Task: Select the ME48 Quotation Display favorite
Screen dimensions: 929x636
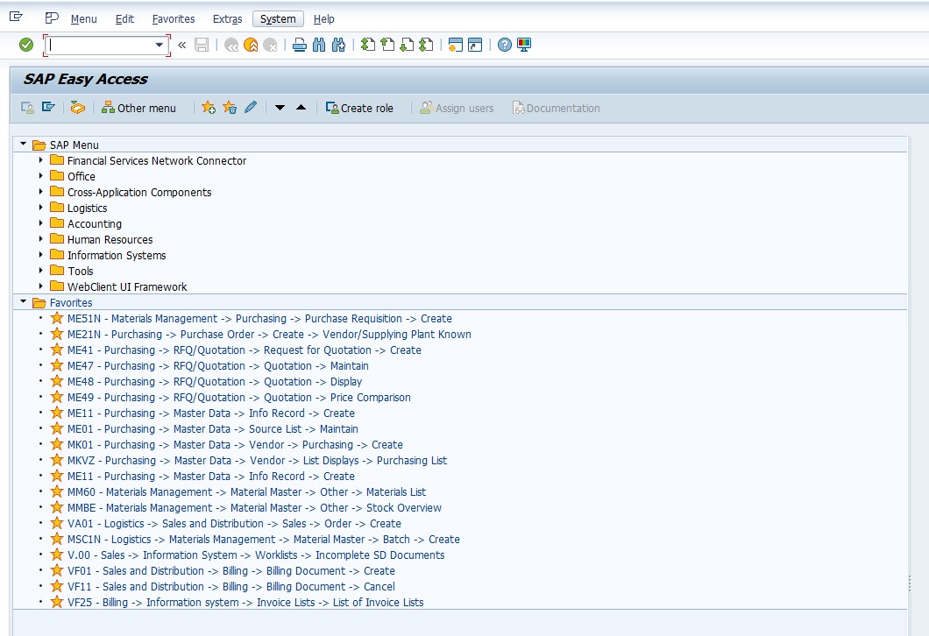Action: (x=215, y=382)
